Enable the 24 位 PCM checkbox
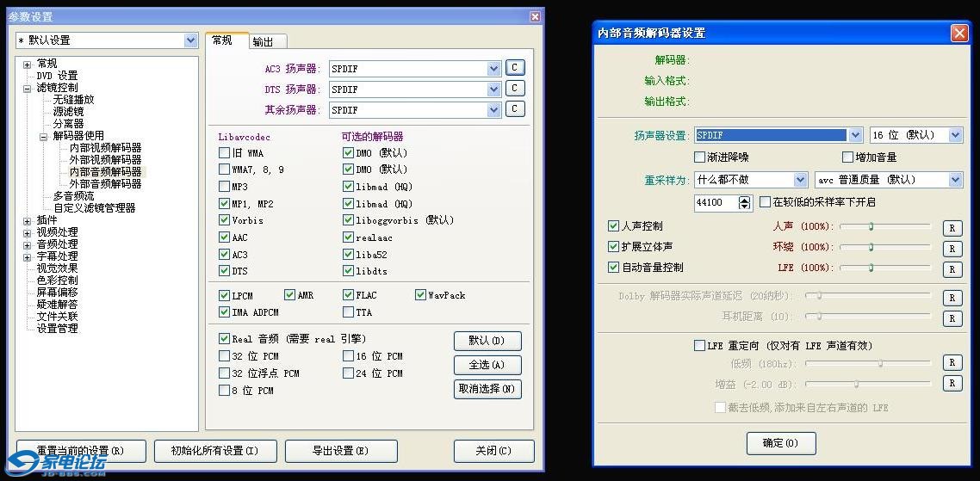Screen dimensions: 980x481 [x=348, y=373]
